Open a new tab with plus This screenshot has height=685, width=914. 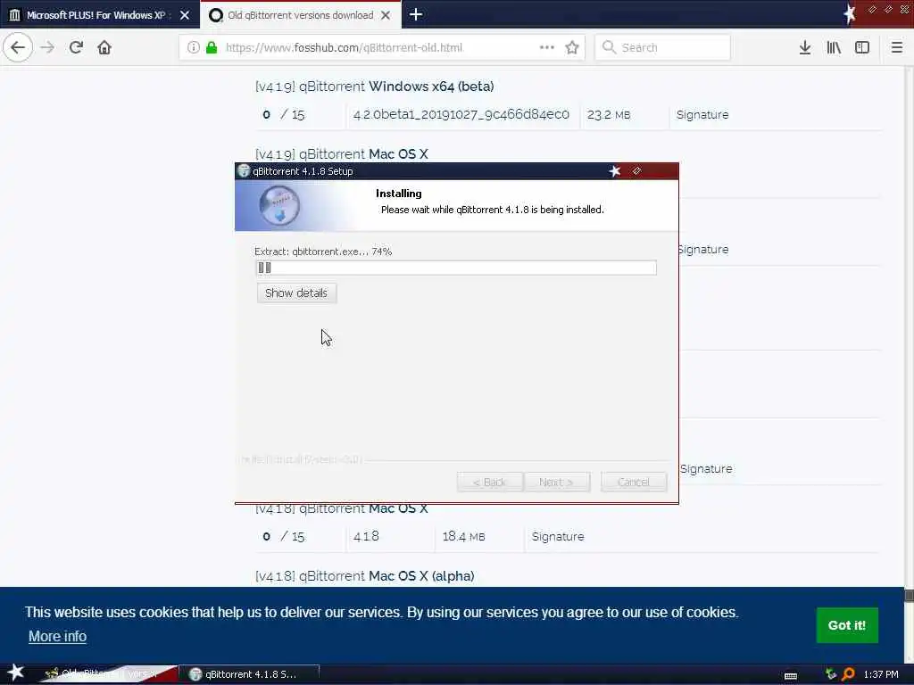(416, 14)
